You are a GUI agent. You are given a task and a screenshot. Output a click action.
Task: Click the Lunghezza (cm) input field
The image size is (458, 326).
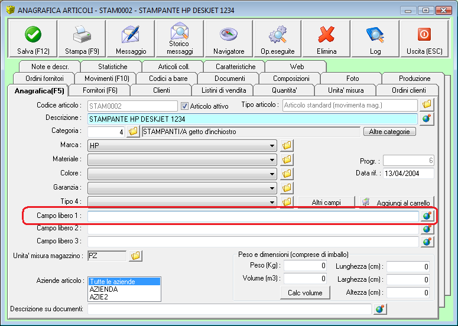tap(408, 266)
